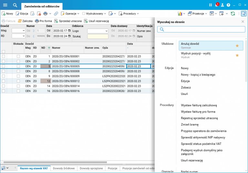
Task: Toggle the Wydrukowany checkbox
Action: tap(84, 14)
